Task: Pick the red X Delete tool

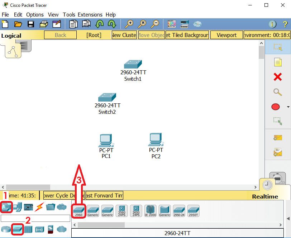Action: point(278,77)
